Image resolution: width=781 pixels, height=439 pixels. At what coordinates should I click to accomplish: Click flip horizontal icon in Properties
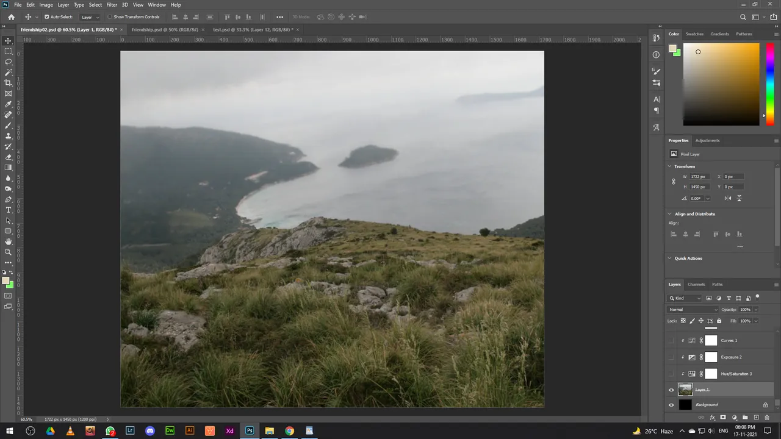coord(728,198)
